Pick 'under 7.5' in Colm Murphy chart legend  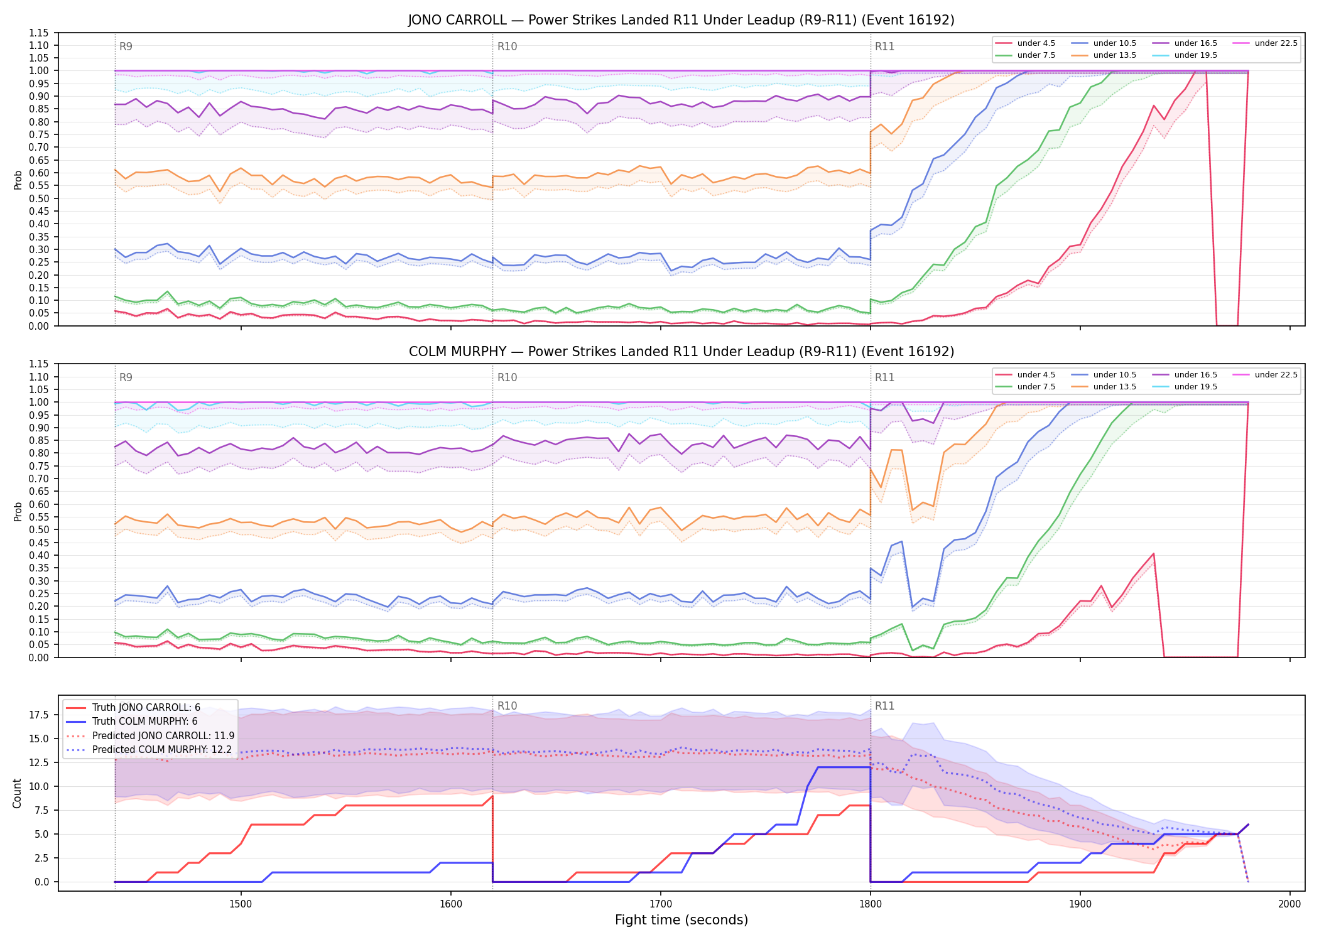coord(1026,387)
